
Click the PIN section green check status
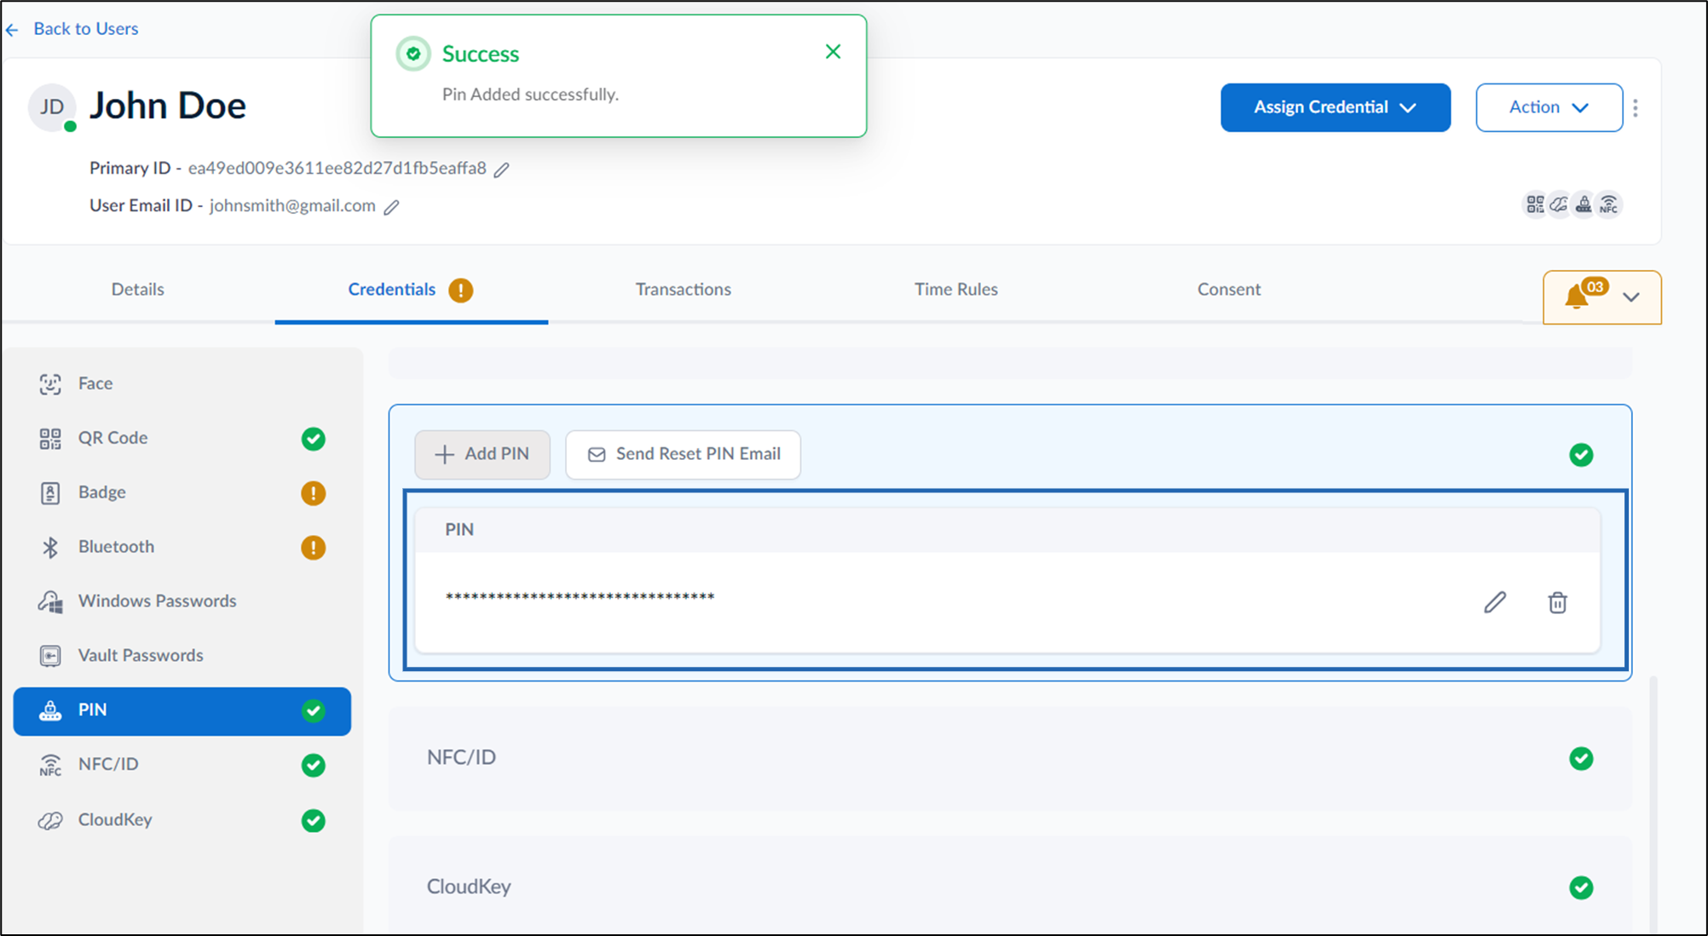point(1581,455)
